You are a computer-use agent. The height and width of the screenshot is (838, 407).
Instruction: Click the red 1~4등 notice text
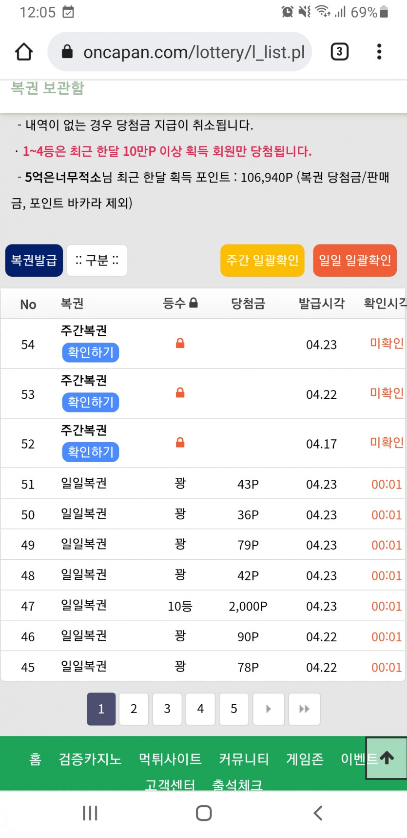(167, 151)
